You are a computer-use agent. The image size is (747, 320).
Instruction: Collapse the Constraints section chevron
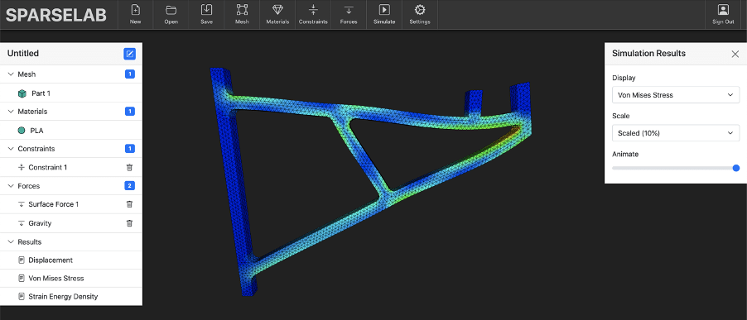pyautogui.click(x=11, y=149)
